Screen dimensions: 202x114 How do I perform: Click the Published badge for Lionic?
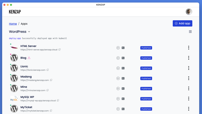(146, 68)
